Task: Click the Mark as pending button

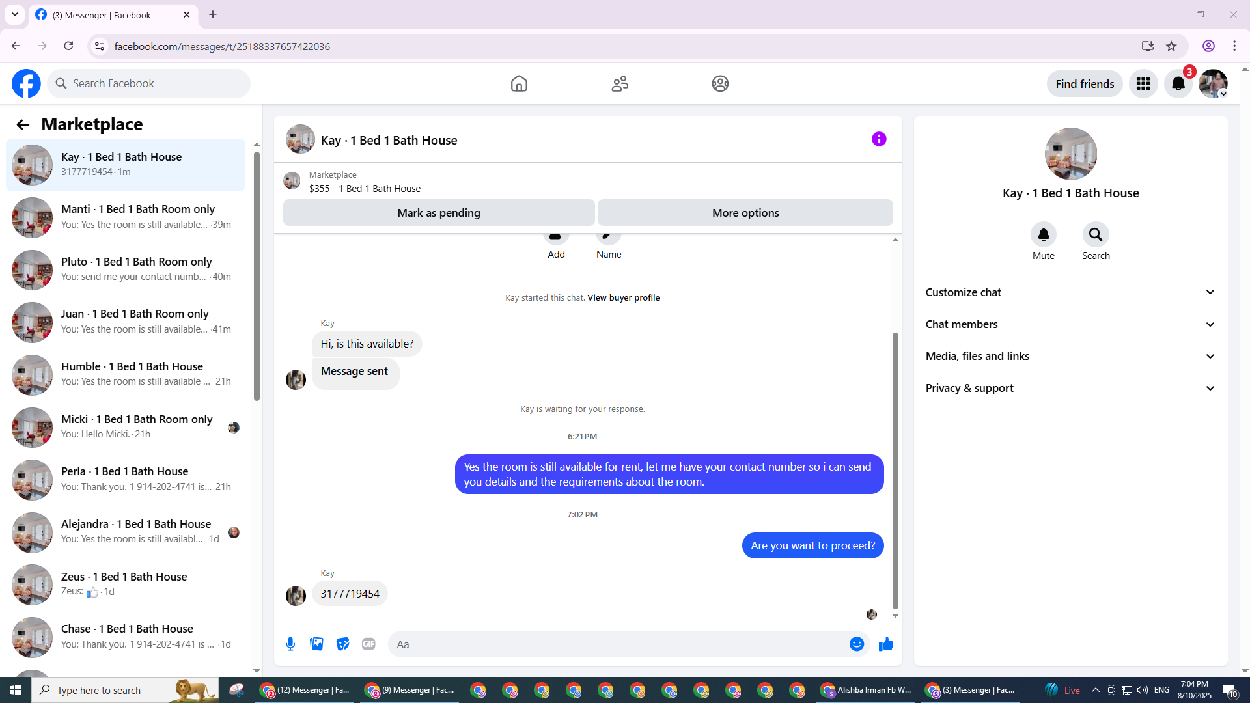Action: click(x=439, y=213)
